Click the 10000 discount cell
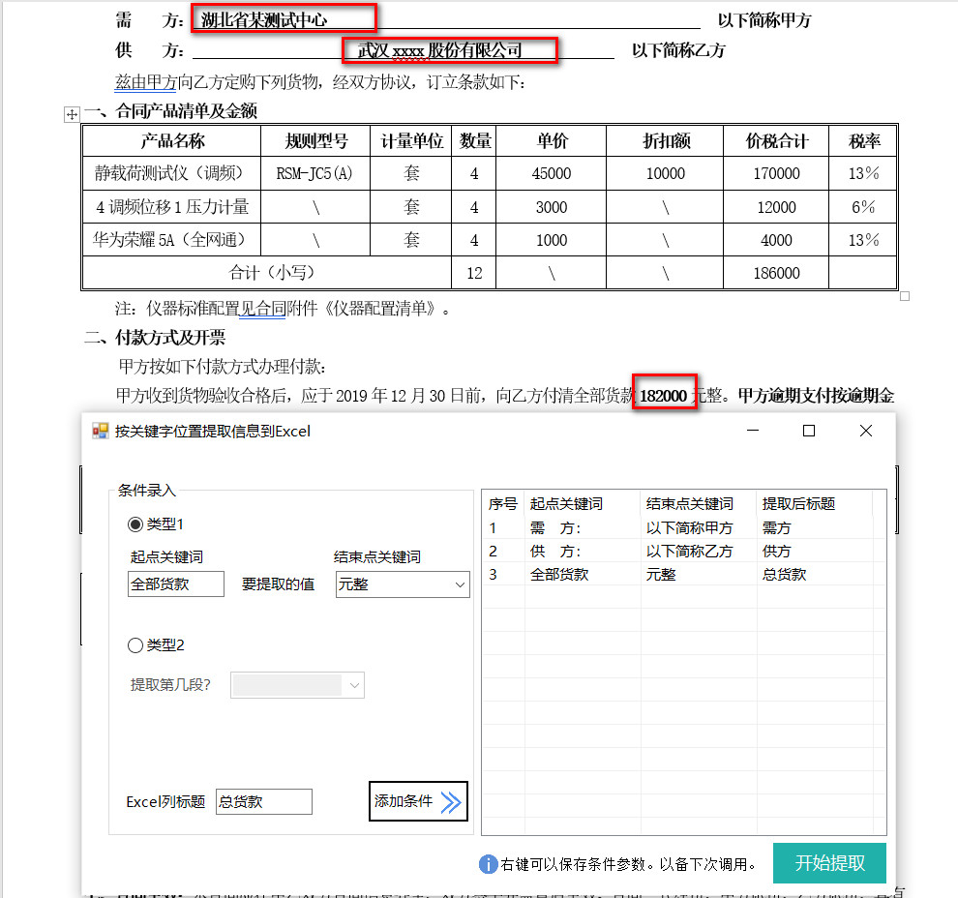This screenshot has width=958, height=898. [666, 173]
